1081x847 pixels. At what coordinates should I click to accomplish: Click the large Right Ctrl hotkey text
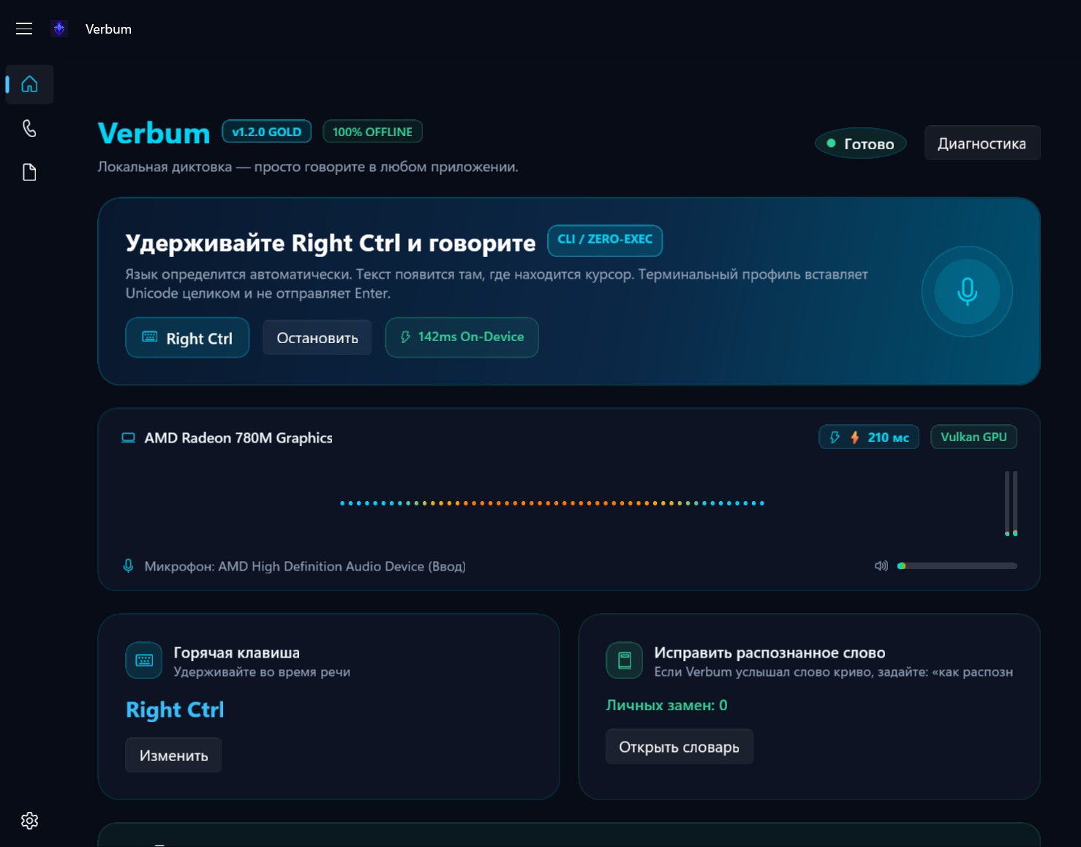coord(175,709)
